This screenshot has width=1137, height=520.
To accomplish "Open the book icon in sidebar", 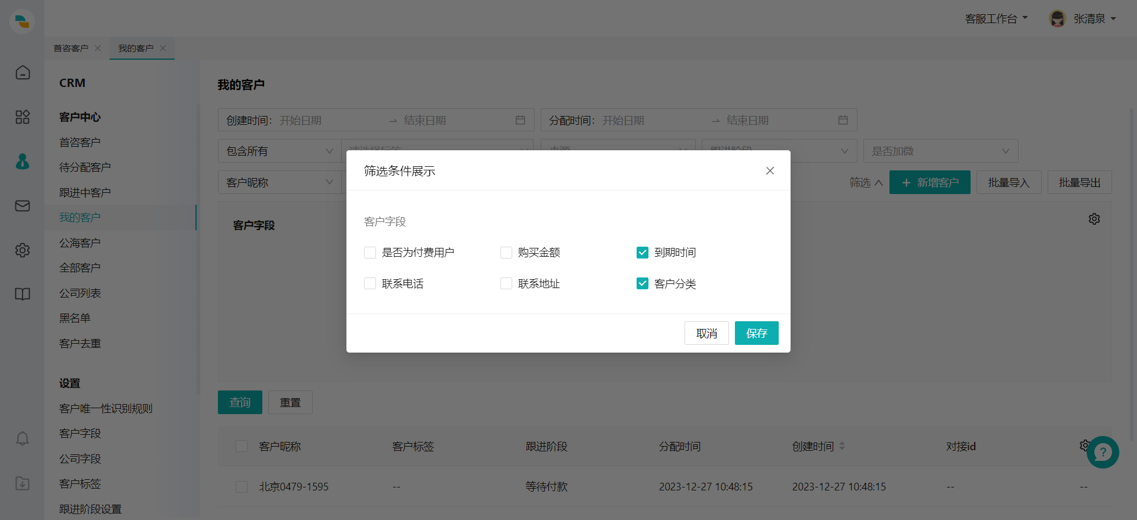I will coord(23,294).
